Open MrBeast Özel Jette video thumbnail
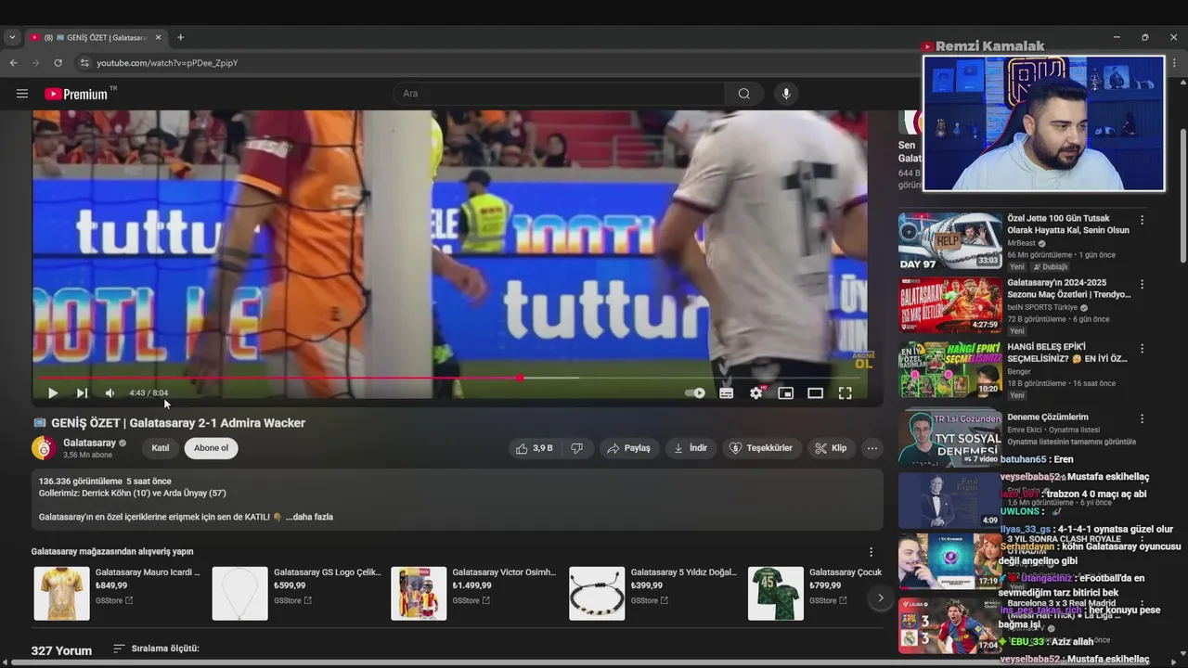This screenshot has height=668, width=1188. (x=949, y=241)
